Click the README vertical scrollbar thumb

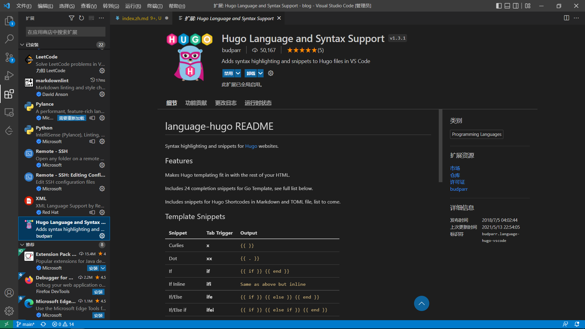(440, 146)
